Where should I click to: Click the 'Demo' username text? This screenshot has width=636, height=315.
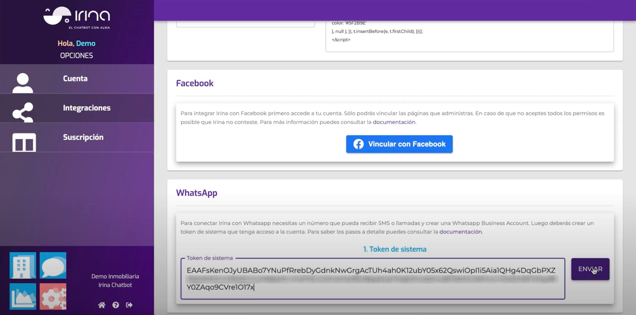[x=86, y=43]
